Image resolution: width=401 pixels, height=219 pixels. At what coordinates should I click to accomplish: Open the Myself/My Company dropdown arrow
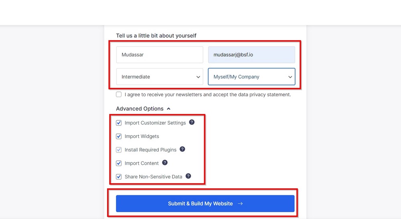(290, 77)
